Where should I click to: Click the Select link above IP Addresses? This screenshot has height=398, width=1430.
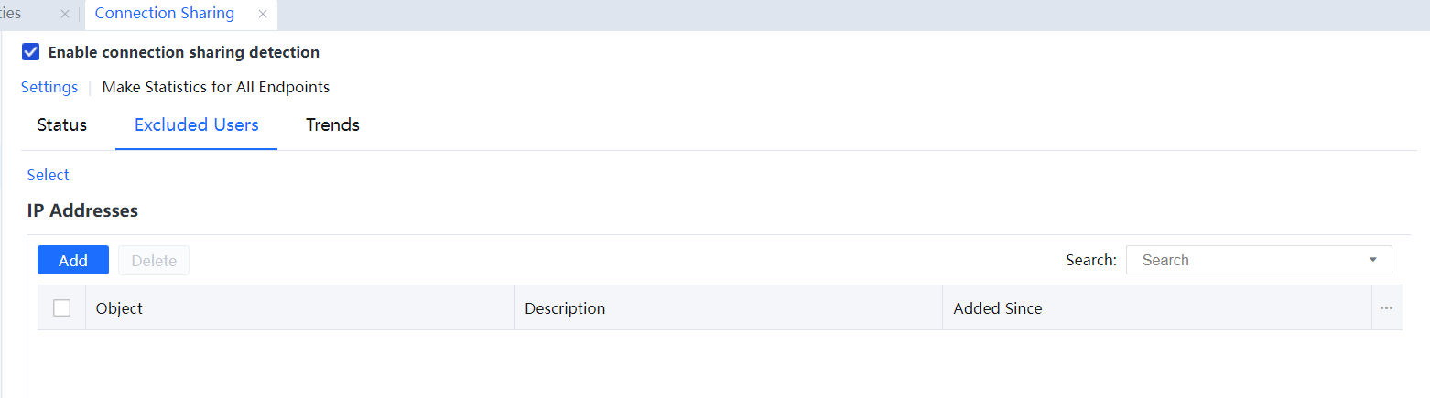coord(49,175)
